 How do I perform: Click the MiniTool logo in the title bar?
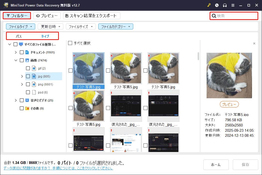pyautogui.click(x=5, y=5)
